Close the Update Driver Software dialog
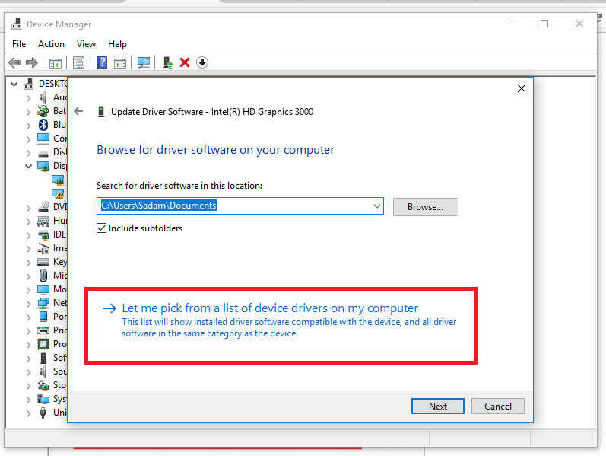 (522, 88)
